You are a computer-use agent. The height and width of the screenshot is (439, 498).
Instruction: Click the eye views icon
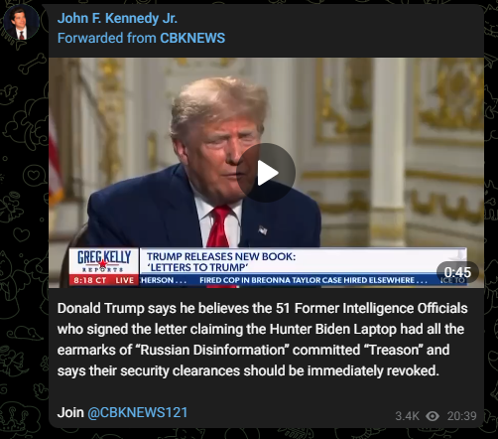433,416
